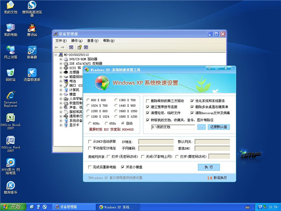Expand the DVD/CD-ROM drives node

pyautogui.click(x=61, y=59)
